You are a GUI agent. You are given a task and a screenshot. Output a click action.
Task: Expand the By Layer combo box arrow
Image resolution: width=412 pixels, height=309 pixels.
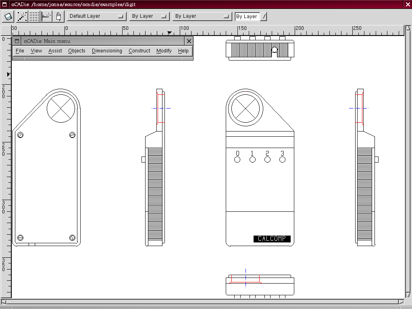(x=264, y=17)
